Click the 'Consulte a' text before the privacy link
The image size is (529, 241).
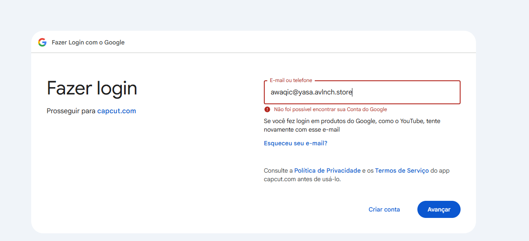point(278,170)
